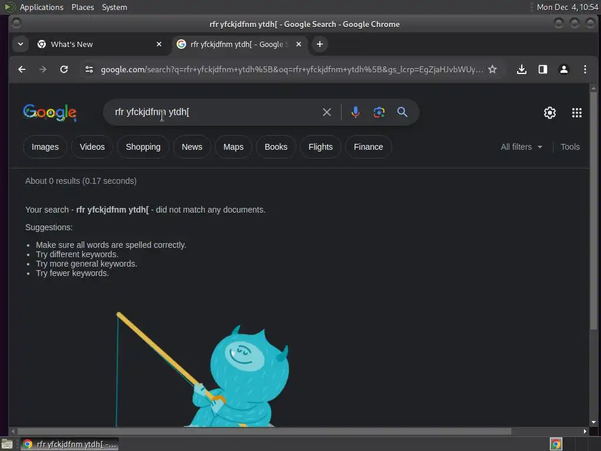This screenshot has height=451, width=601.
Task: Open the System menu
Action: click(x=114, y=7)
